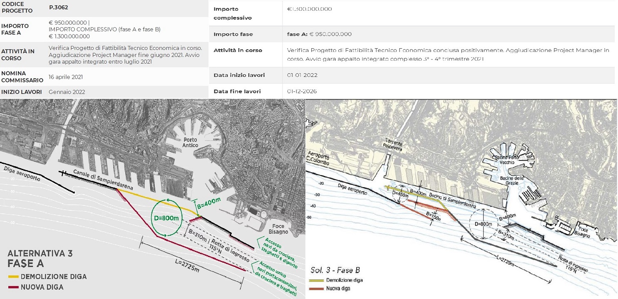Viewport: 618px width, 299px height.
Task: Click the Data fine lavori date 01-12-2026
Action: (302, 91)
